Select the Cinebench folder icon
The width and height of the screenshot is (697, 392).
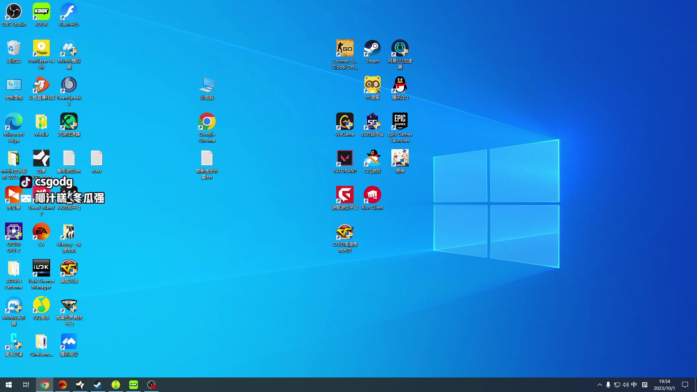[41, 345]
